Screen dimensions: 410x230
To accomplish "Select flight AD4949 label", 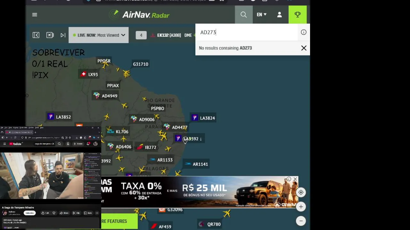I will 105,96.
